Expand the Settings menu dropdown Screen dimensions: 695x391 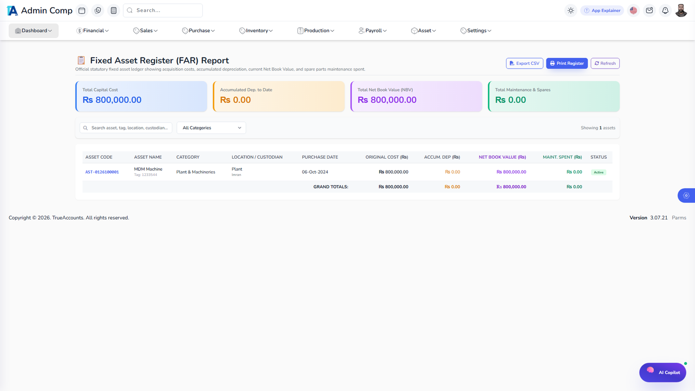[476, 30]
